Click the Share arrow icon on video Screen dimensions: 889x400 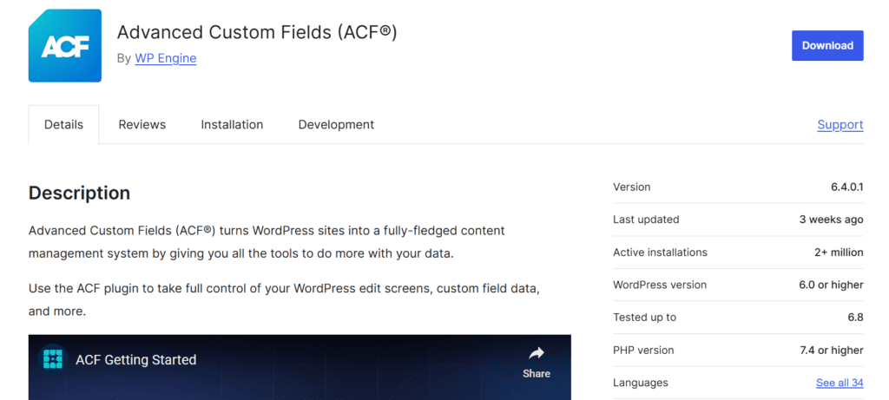pos(537,353)
